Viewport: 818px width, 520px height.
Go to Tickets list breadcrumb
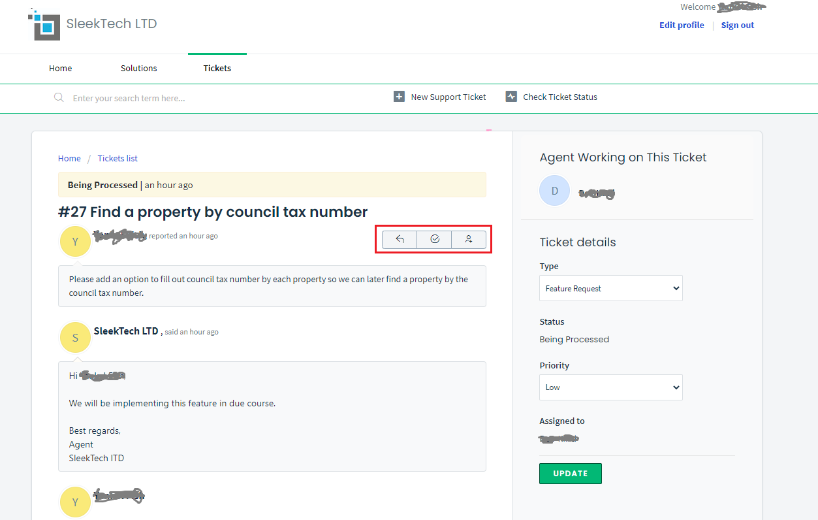coord(118,158)
